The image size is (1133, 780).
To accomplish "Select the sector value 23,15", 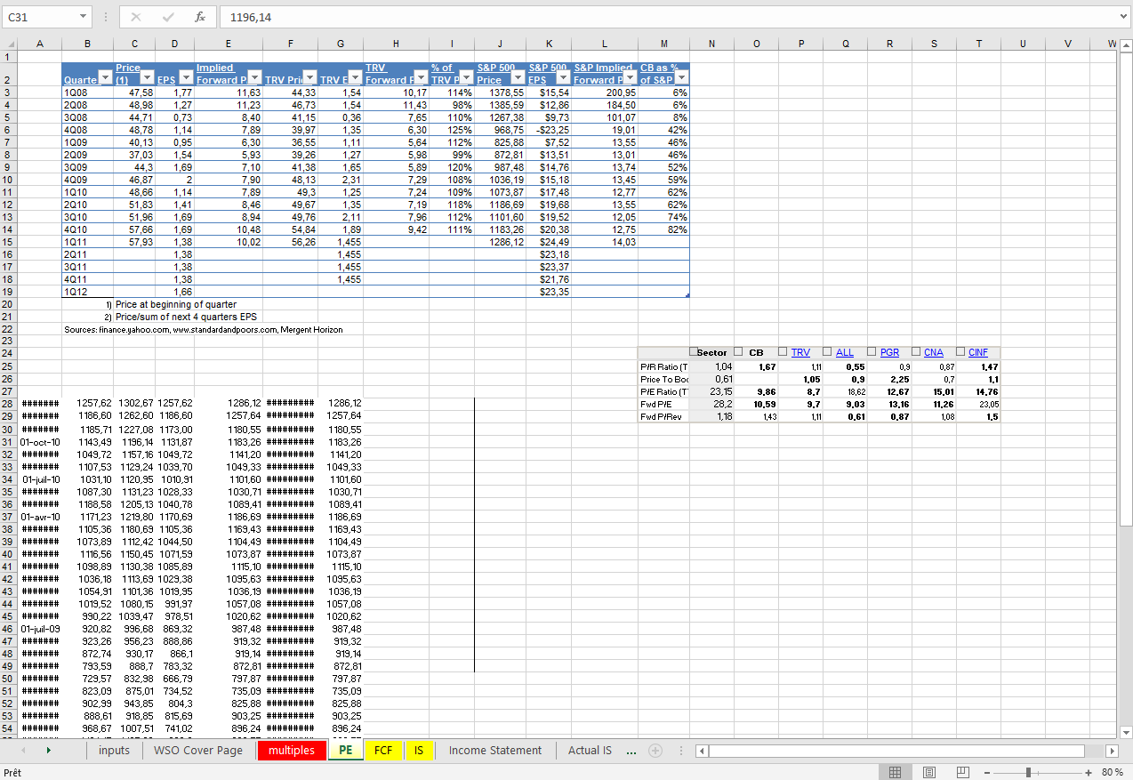I will pyautogui.click(x=712, y=391).
